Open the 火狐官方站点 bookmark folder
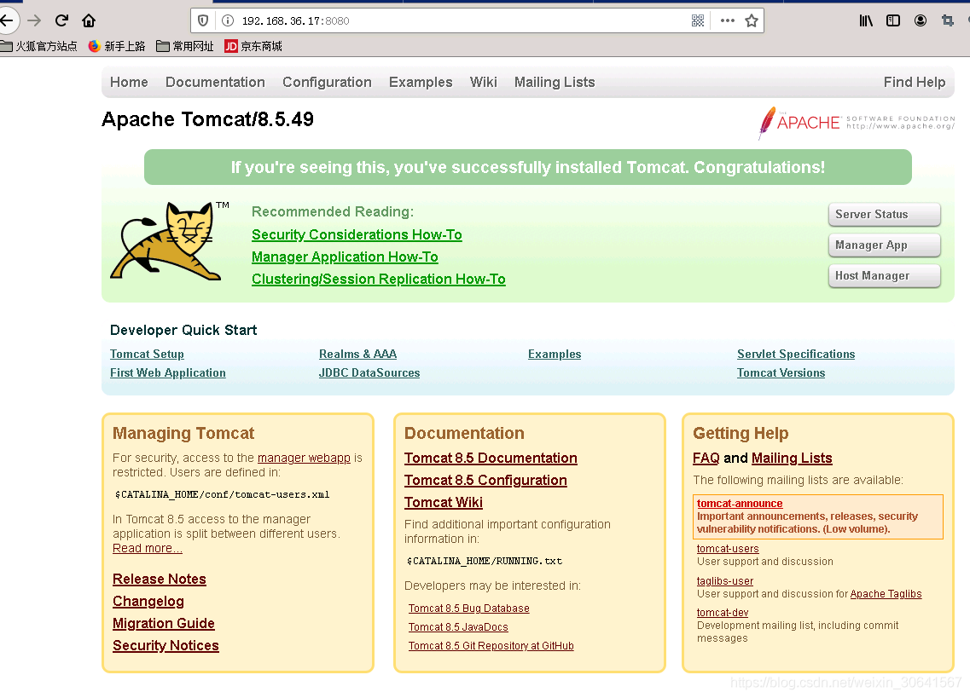The width and height of the screenshot is (970, 698). pyautogui.click(x=38, y=46)
